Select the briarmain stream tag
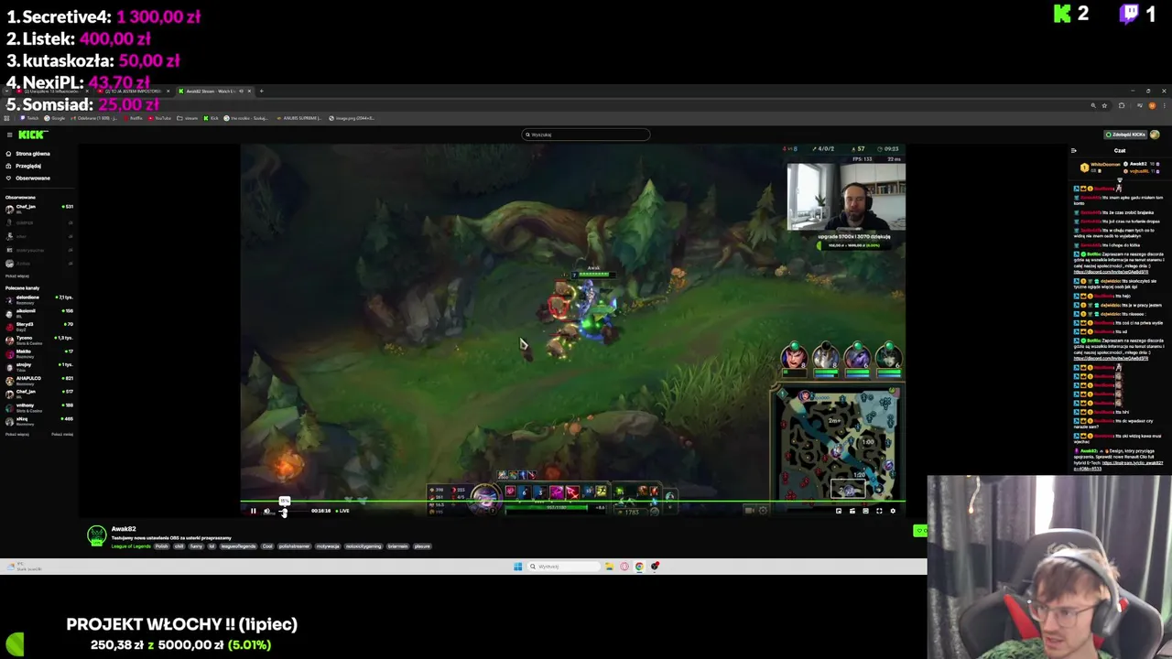 tap(397, 546)
